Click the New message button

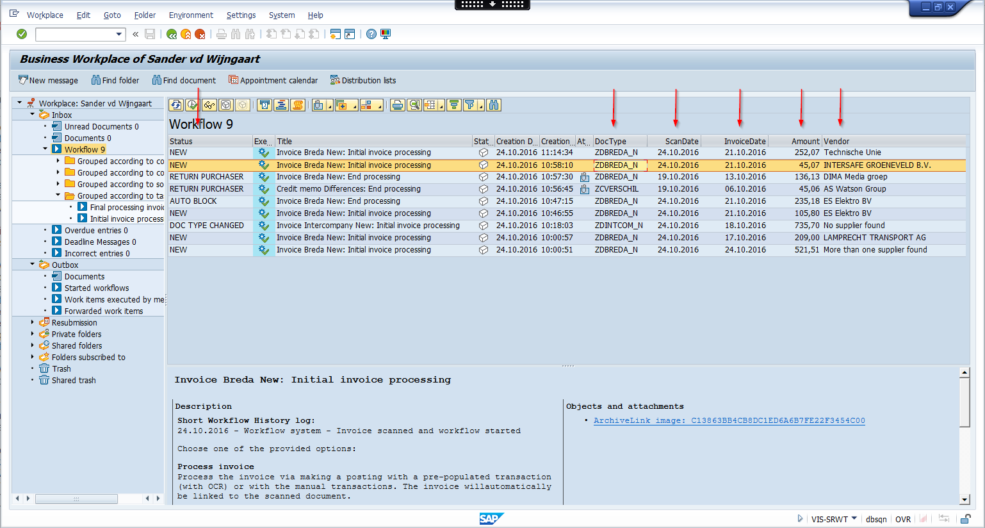pyautogui.click(x=47, y=80)
